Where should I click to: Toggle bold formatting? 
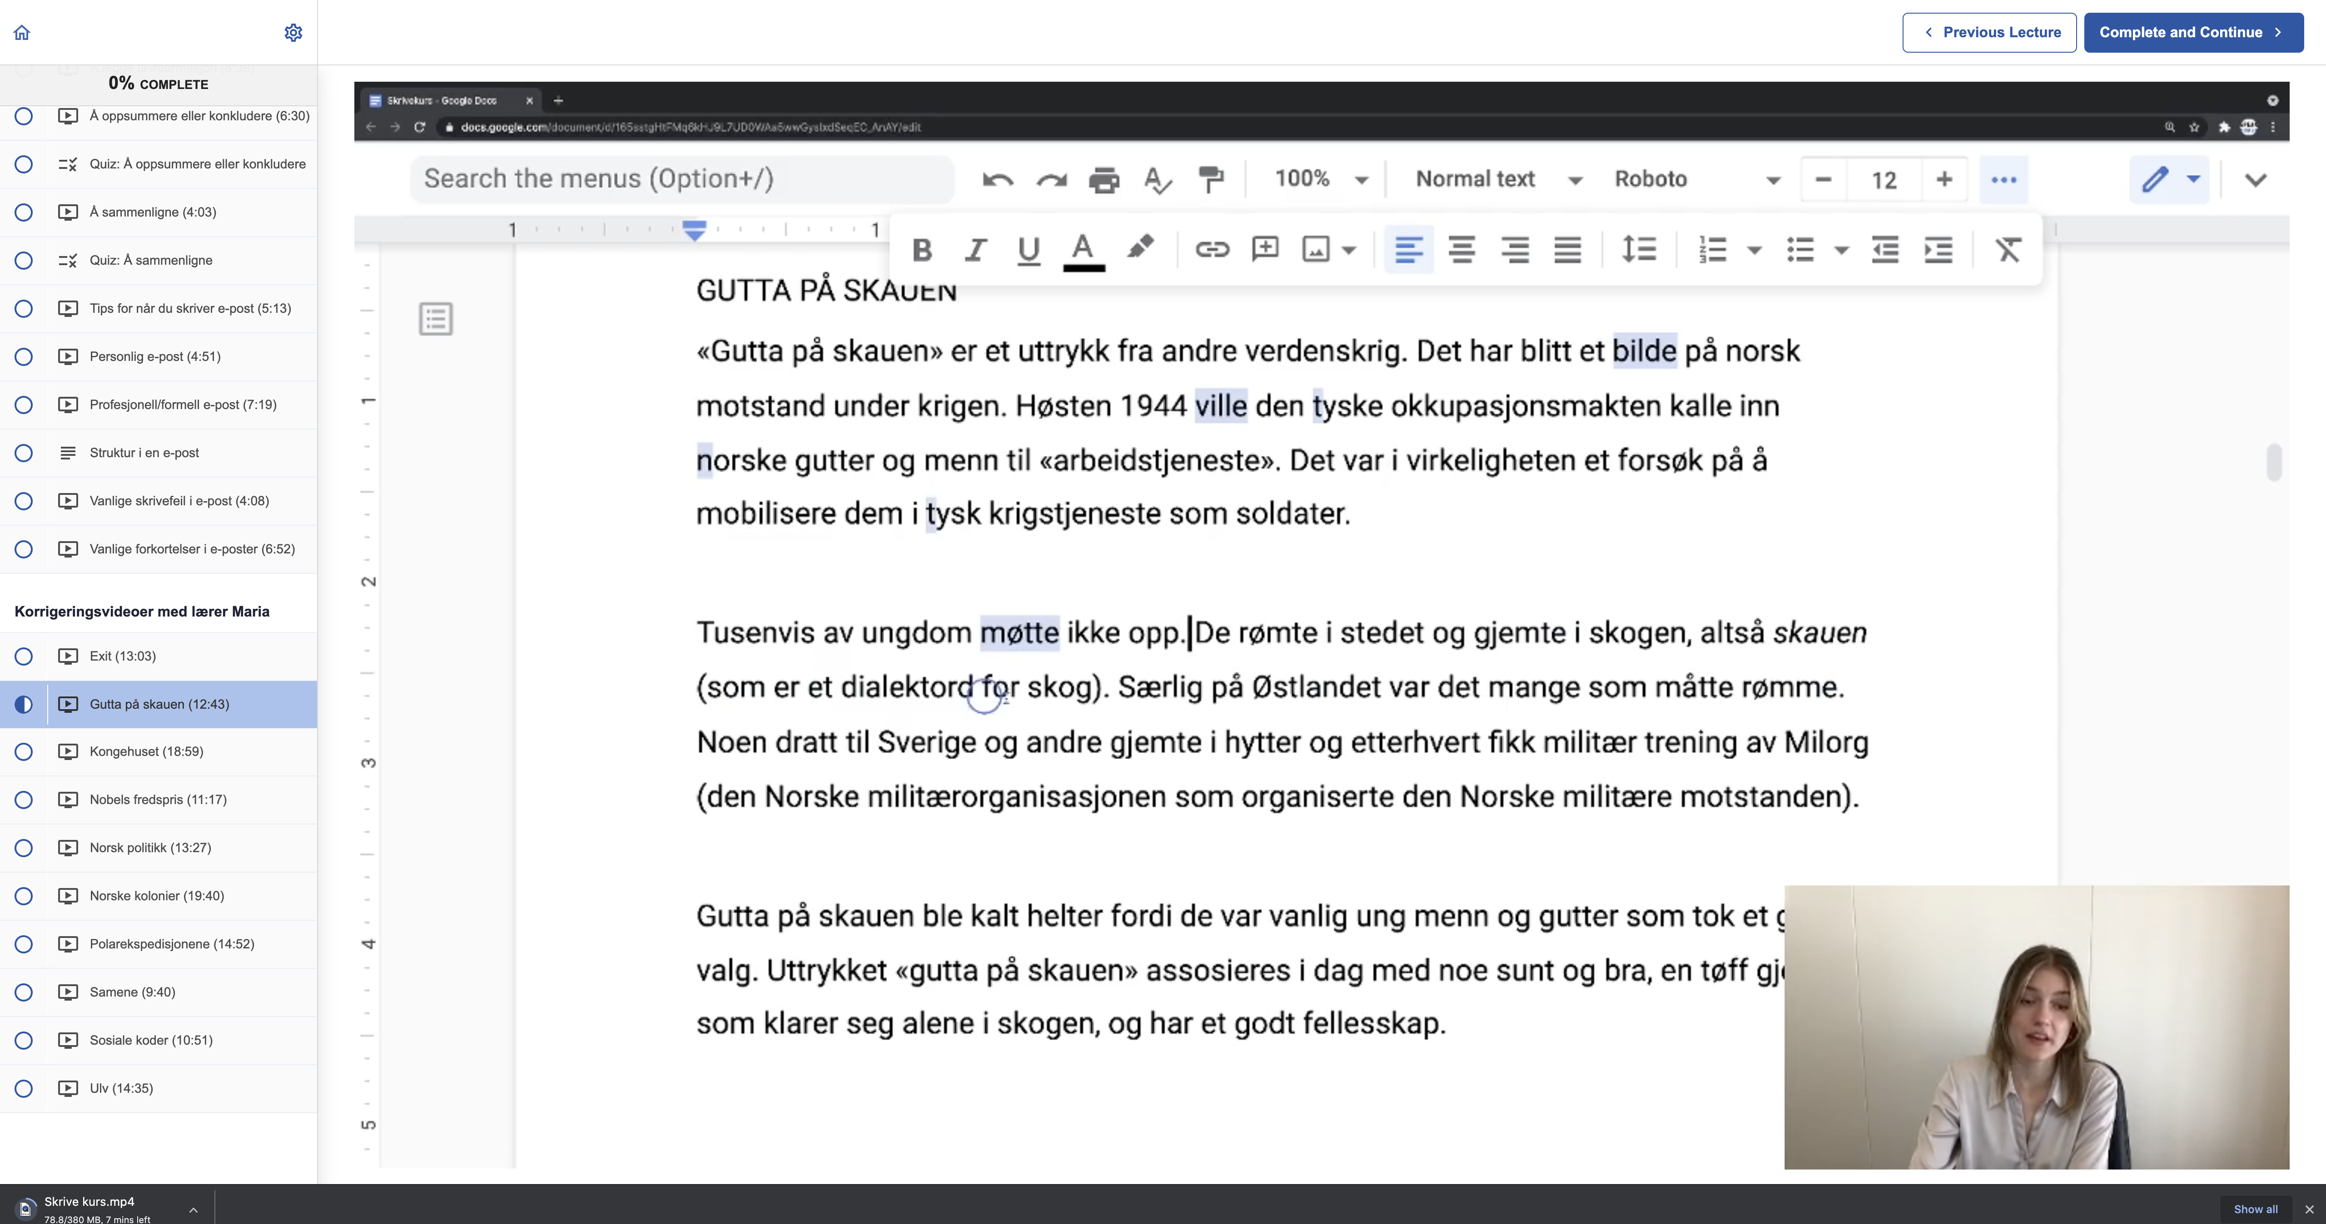click(922, 250)
